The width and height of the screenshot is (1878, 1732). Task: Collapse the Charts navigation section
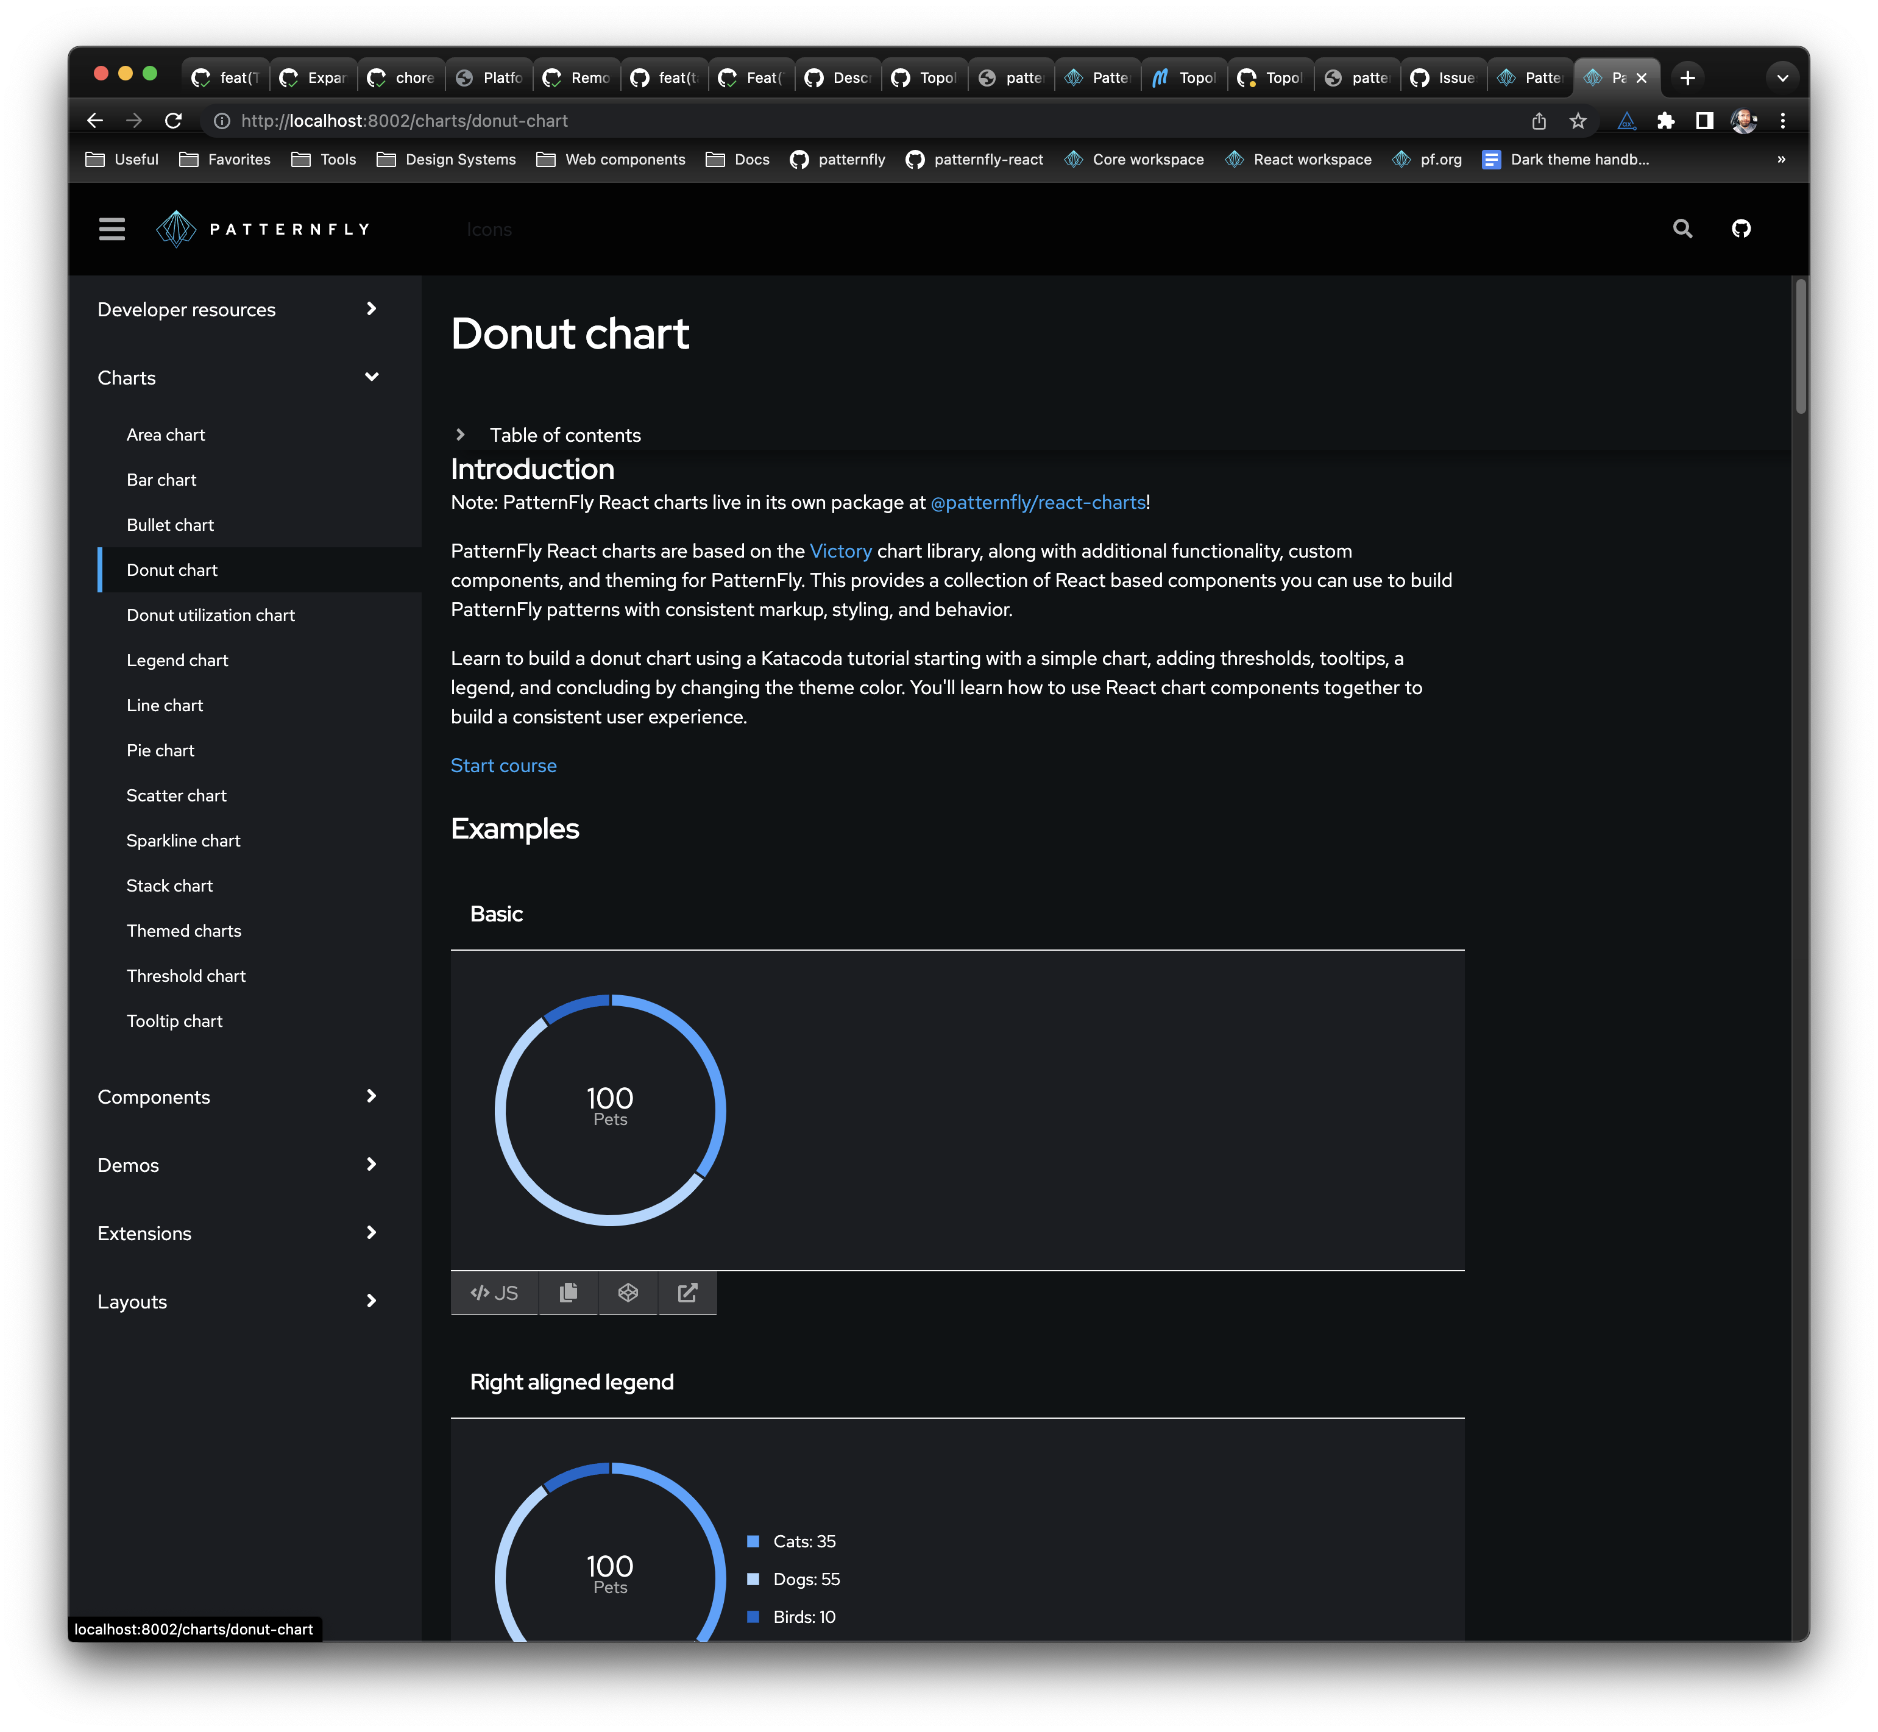(x=371, y=378)
